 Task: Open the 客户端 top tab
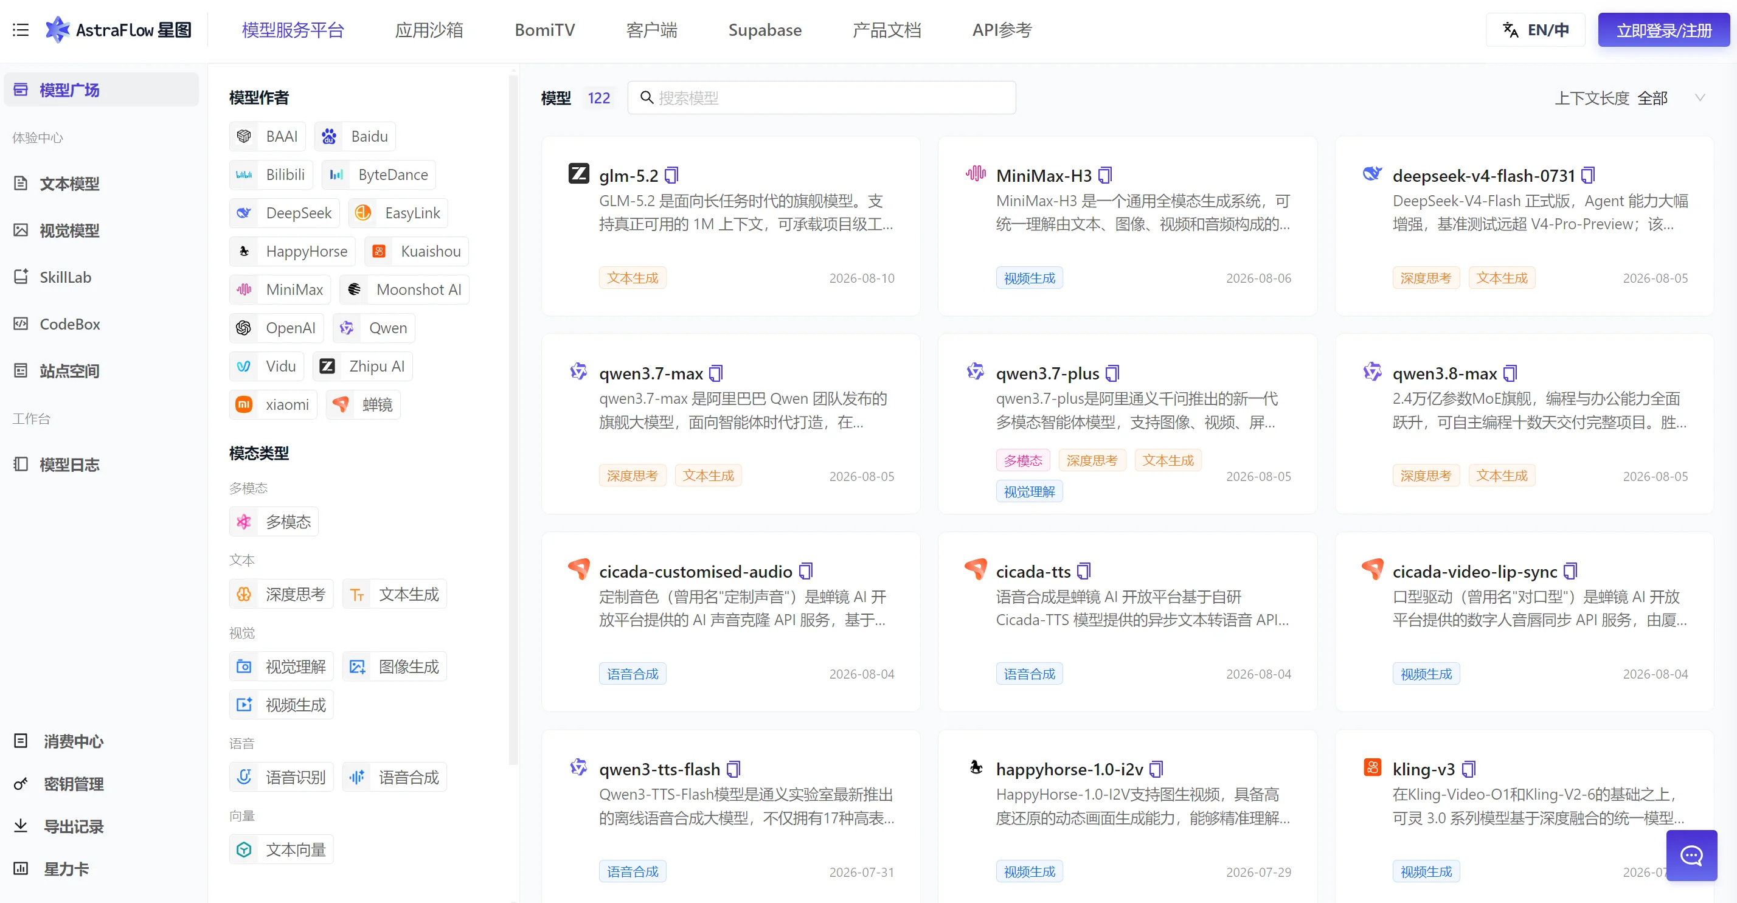[x=651, y=30]
